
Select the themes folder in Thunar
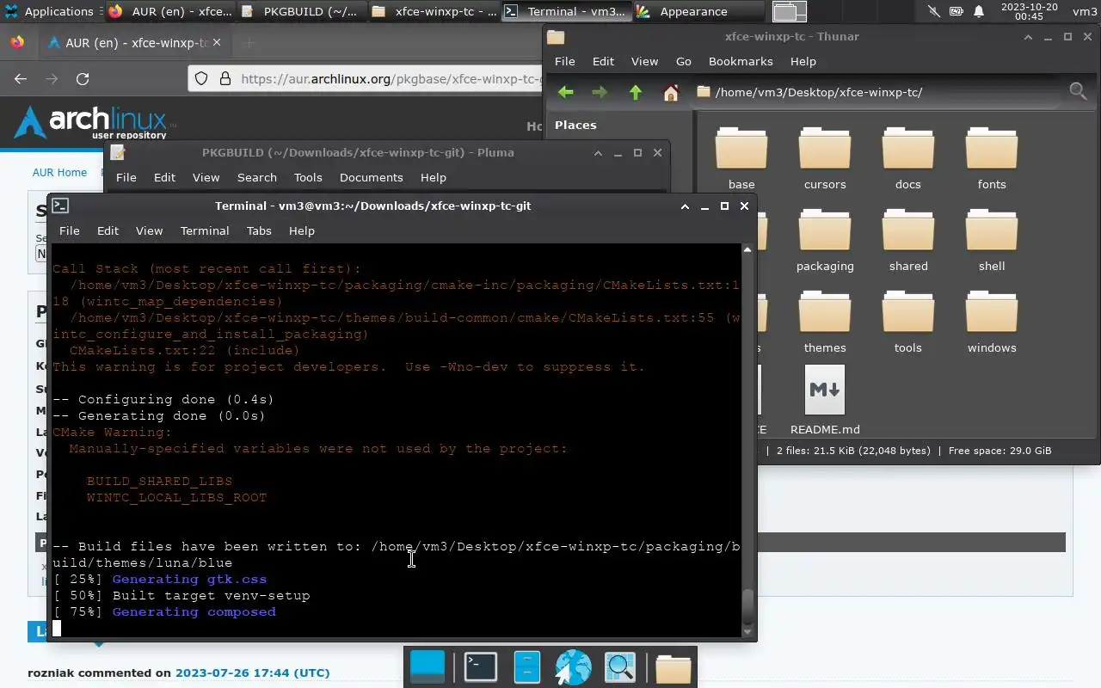pyautogui.click(x=825, y=322)
